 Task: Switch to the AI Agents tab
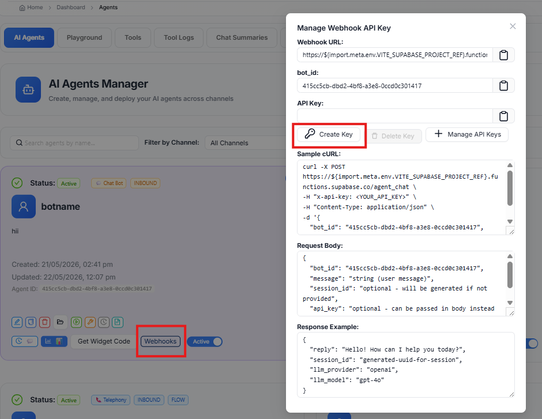tap(29, 37)
